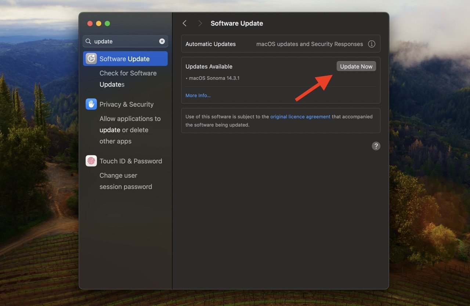This screenshot has height=306, width=470.
Task: Open the original licence agreement link
Action: point(300,117)
